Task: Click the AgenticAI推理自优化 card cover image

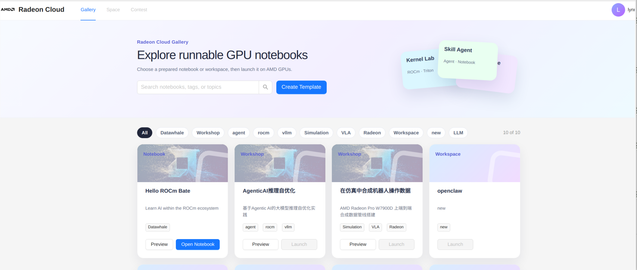Action: (280, 163)
